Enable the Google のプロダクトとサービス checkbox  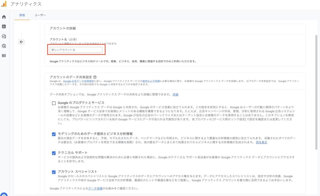tap(54, 103)
